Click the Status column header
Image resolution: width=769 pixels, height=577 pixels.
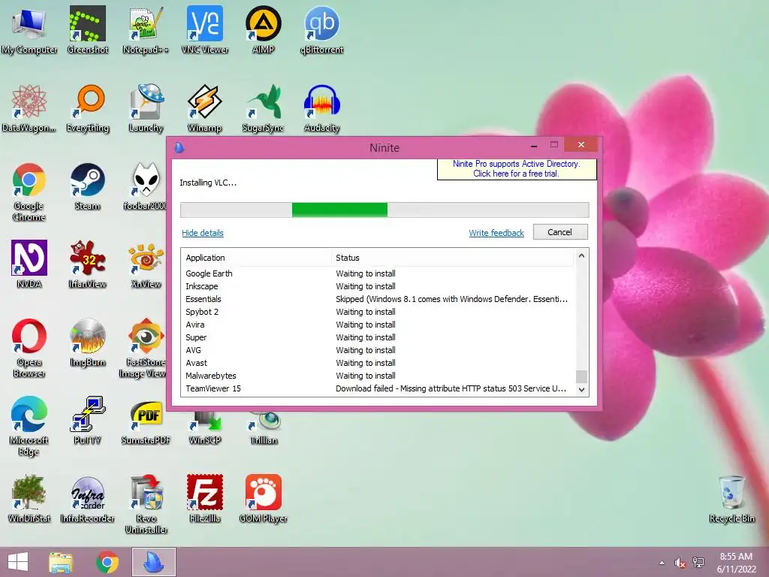(x=452, y=258)
